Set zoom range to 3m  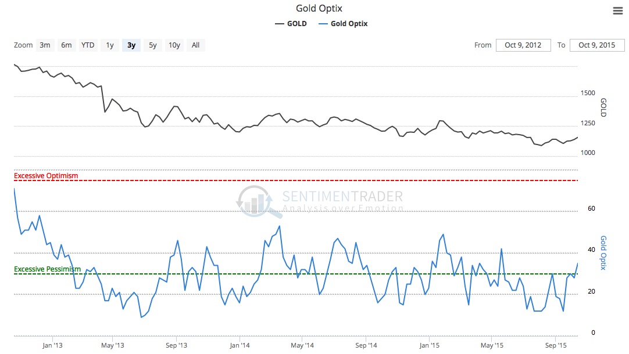pyautogui.click(x=45, y=45)
